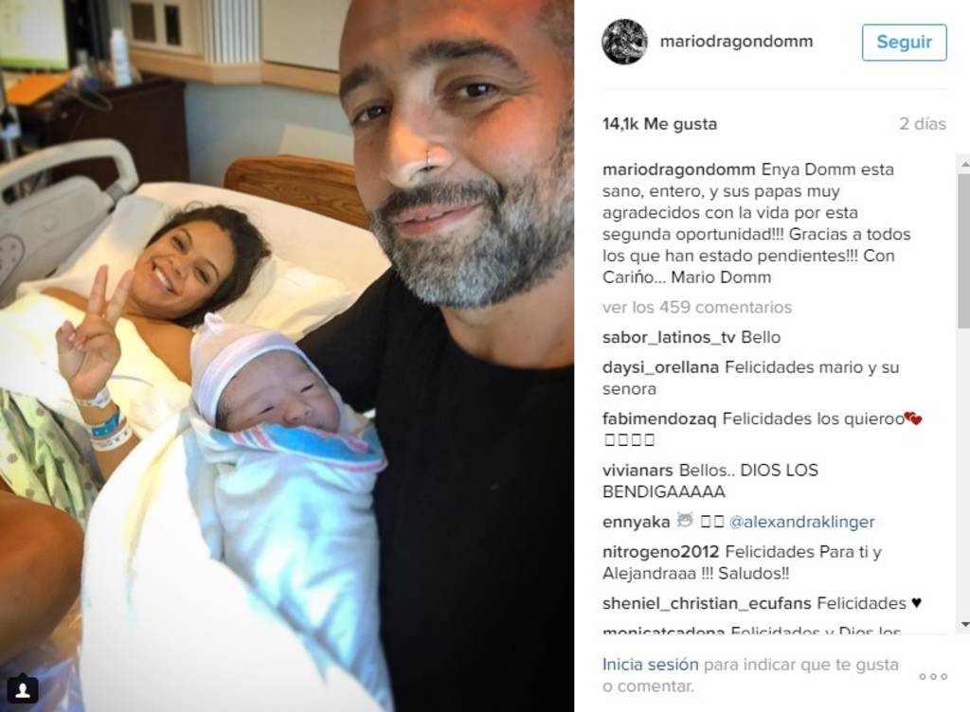This screenshot has height=712, width=970.
Task: Open nitrogeno2012 commenter profile
Action: tap(660, 551)
